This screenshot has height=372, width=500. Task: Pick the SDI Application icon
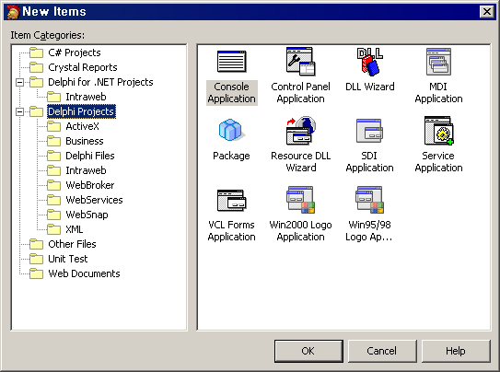click(x=369, y=131)
